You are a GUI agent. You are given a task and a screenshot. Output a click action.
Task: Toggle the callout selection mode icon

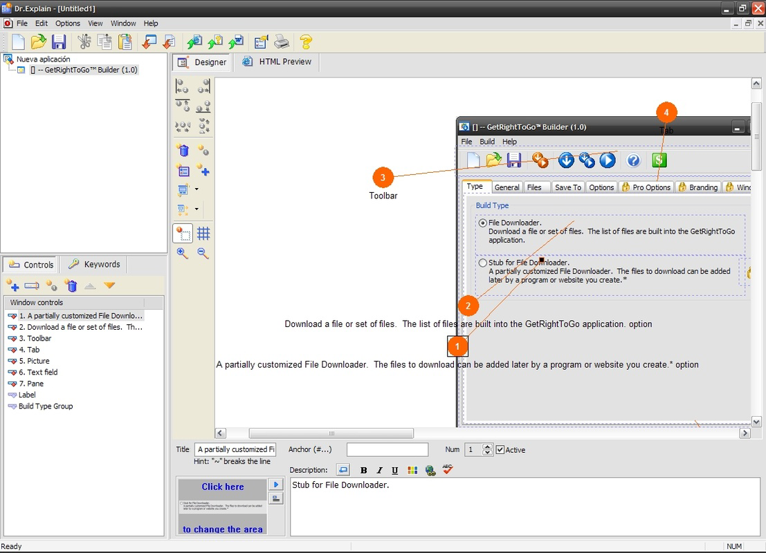coord(183,234)
